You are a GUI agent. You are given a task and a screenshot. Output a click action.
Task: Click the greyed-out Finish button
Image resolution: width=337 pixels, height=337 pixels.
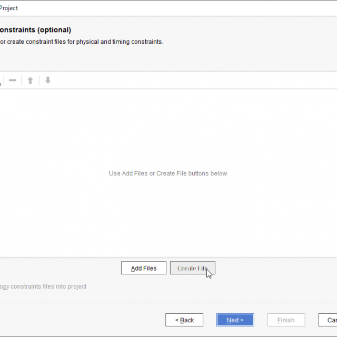(x=286, y=320)
